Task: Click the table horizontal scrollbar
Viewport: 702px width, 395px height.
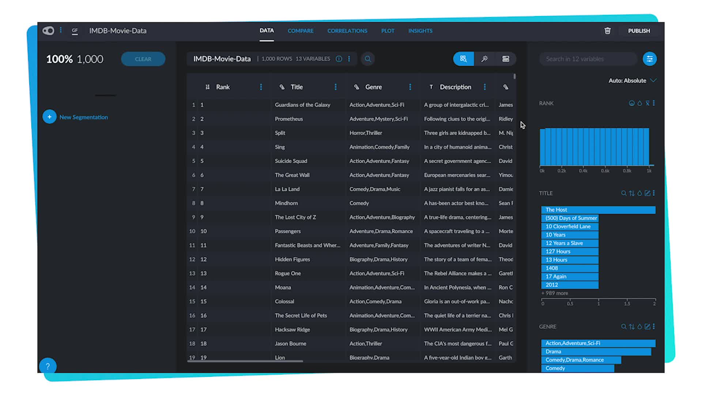Action: (245, 361)
